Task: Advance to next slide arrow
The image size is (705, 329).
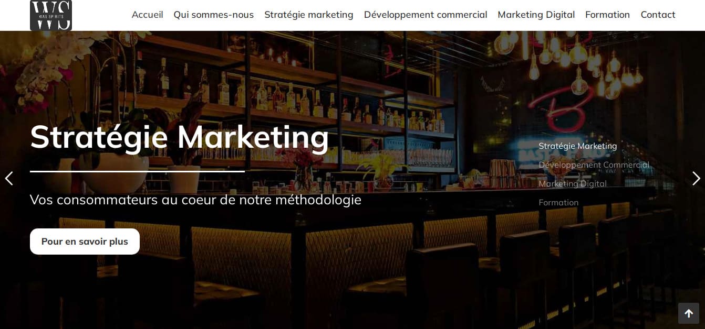Action: click(x=696, y=179)
